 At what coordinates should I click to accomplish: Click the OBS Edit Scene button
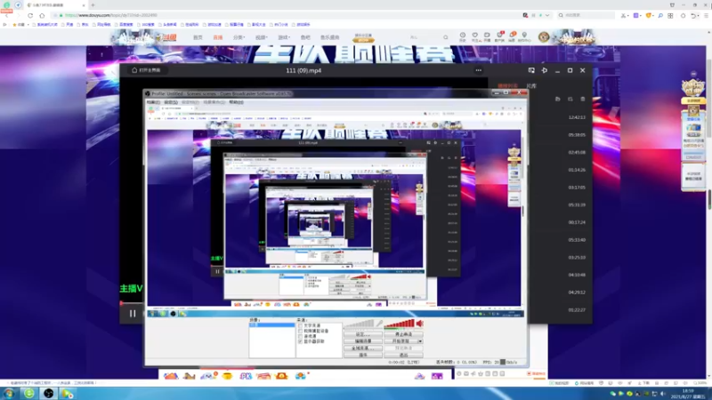click(363, 341)
